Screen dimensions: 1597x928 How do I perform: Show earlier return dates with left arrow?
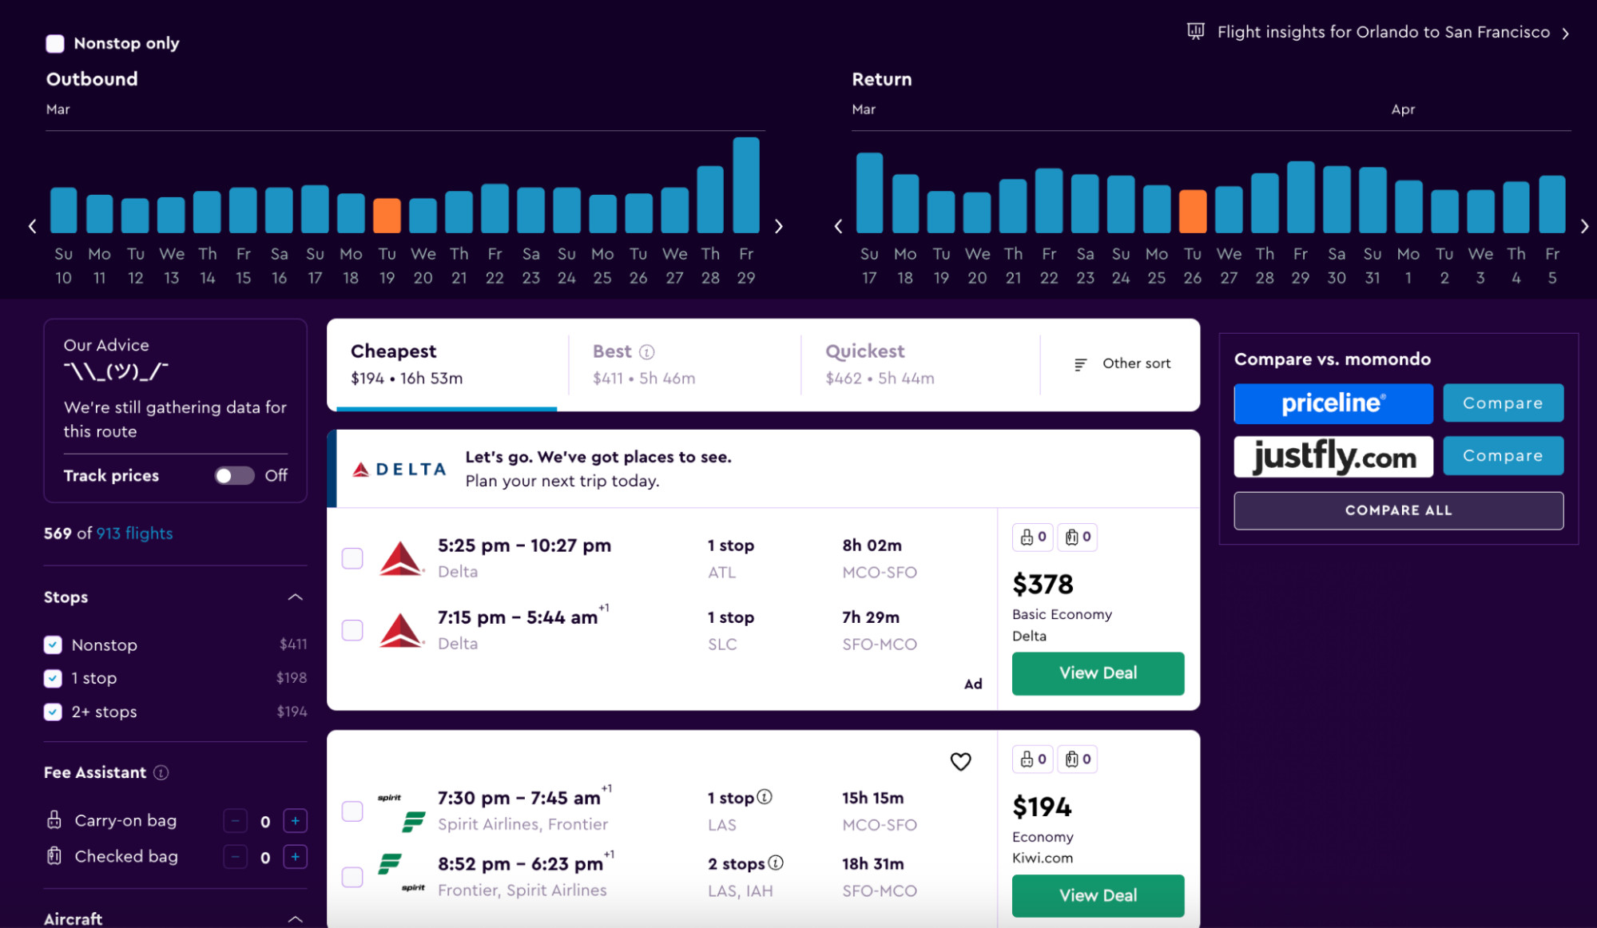pyautogui.click(x=838, y=226)
